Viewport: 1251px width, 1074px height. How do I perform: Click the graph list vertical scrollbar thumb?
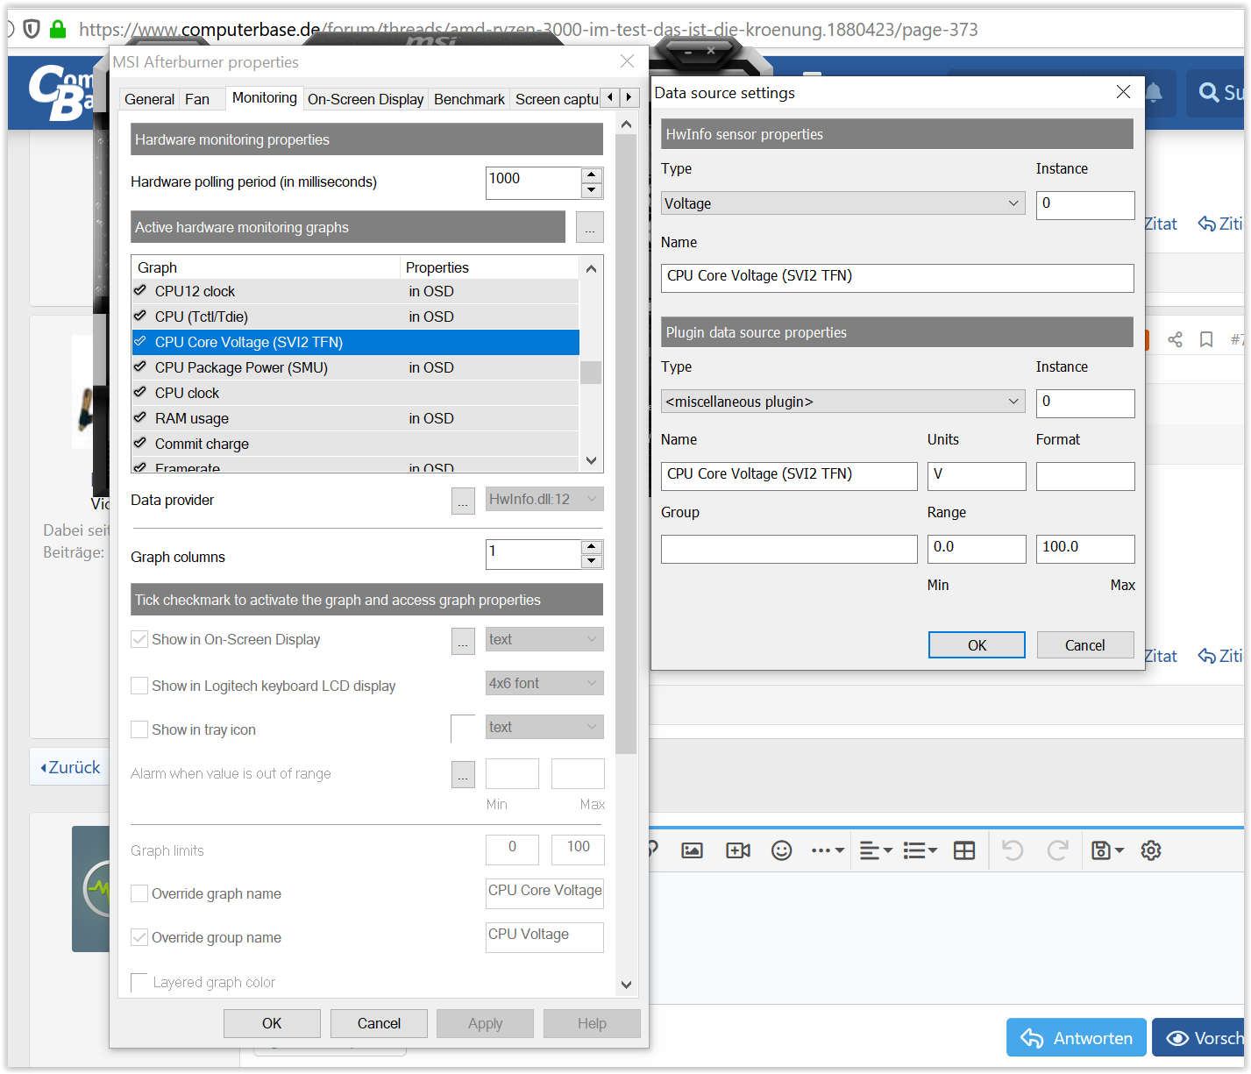click(591, 373)
